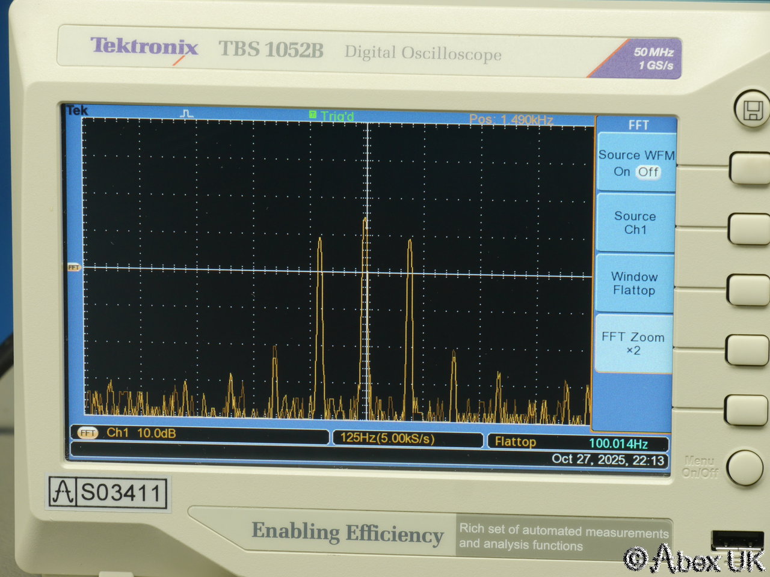The height and width of the screenshot is (577, 770).
Task: Click the Flattop readout in status bar
Action: click(x=515, y=442)
